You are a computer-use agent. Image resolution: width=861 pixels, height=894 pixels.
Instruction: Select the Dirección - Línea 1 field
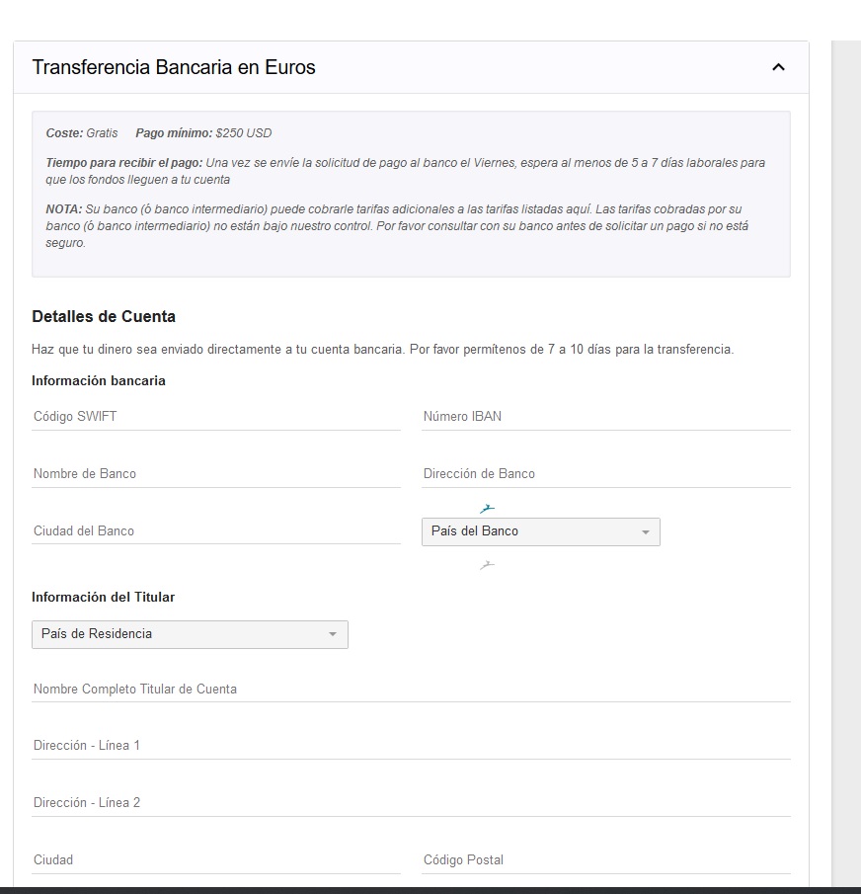pos(410,746)
